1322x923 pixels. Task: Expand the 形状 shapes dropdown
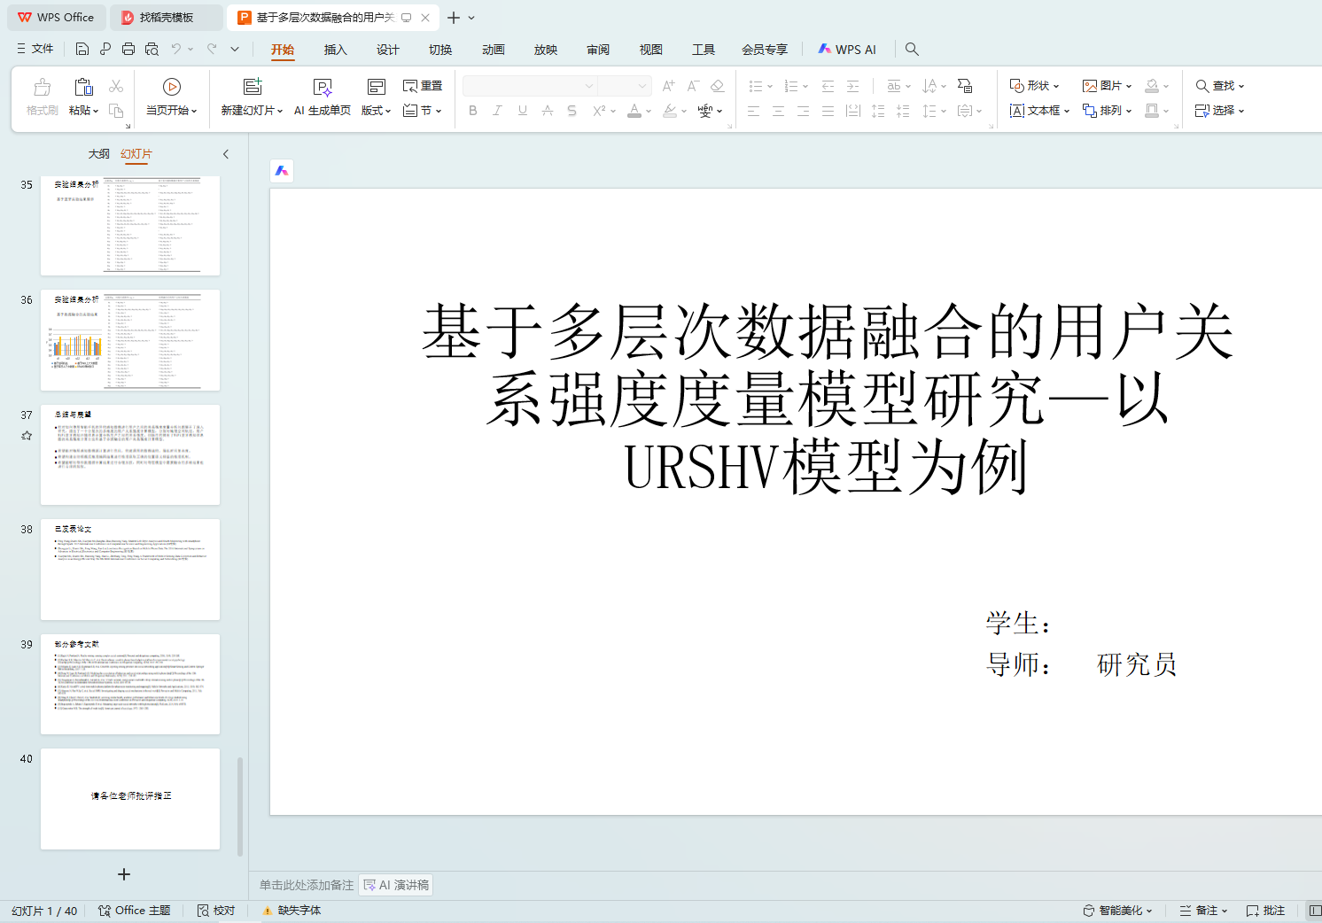click(1035, 86)
